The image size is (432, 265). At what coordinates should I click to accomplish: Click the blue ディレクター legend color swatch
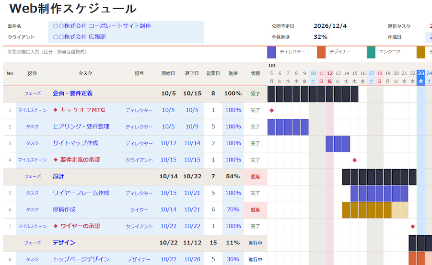click(x=271, y=52)
